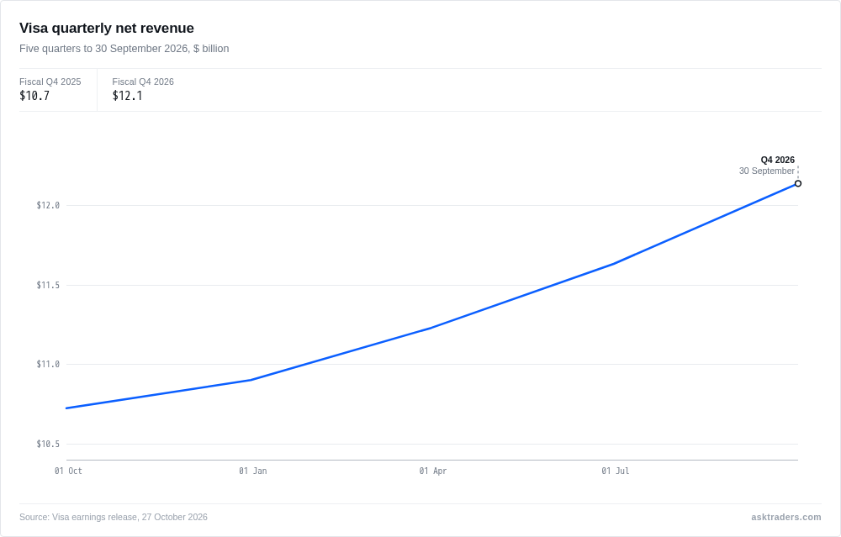This screenshot has width=841, height=537.
Task: Select the '$10.7' value
Action: (34, 96)
